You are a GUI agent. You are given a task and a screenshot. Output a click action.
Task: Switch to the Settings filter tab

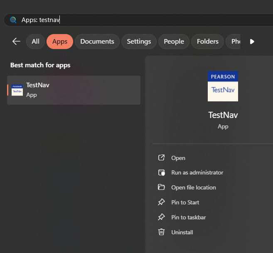point(139,42)
